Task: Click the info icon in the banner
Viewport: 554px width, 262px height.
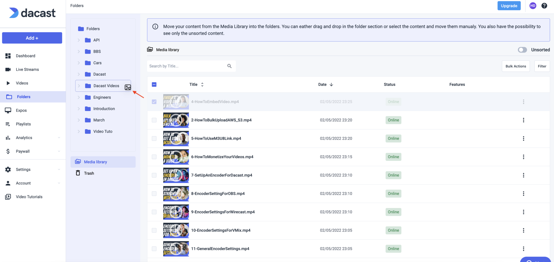Action: 155,26
